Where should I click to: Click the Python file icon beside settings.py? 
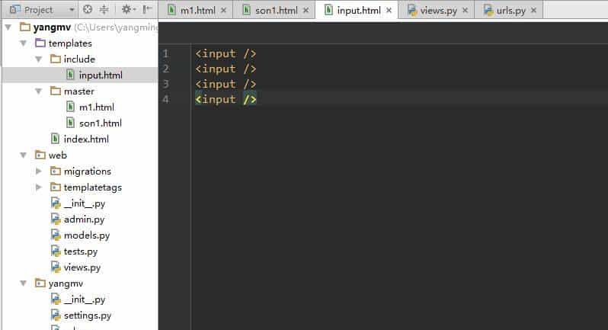coord(56,316)
